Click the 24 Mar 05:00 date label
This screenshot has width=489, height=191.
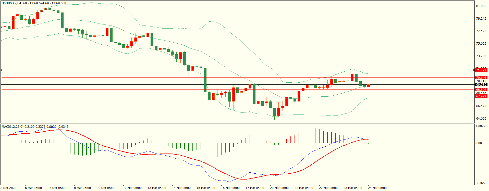(377, 188)
